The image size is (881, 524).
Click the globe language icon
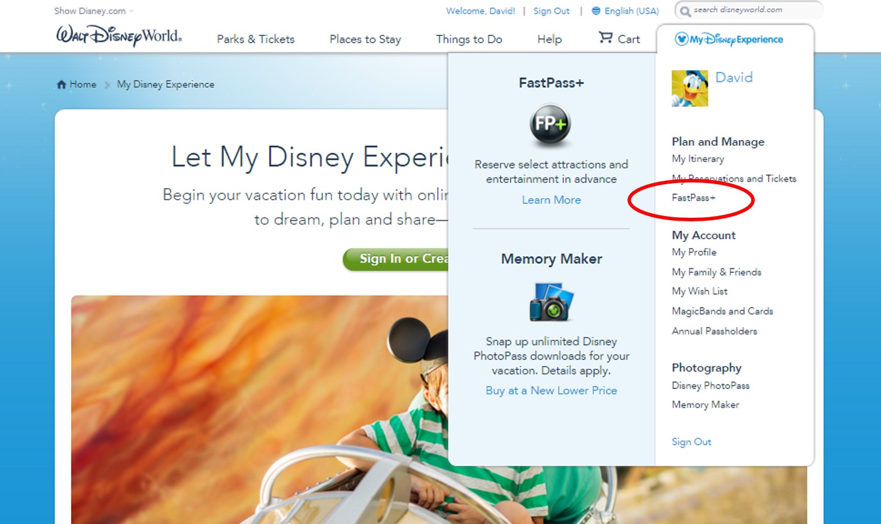pos(596,10)
